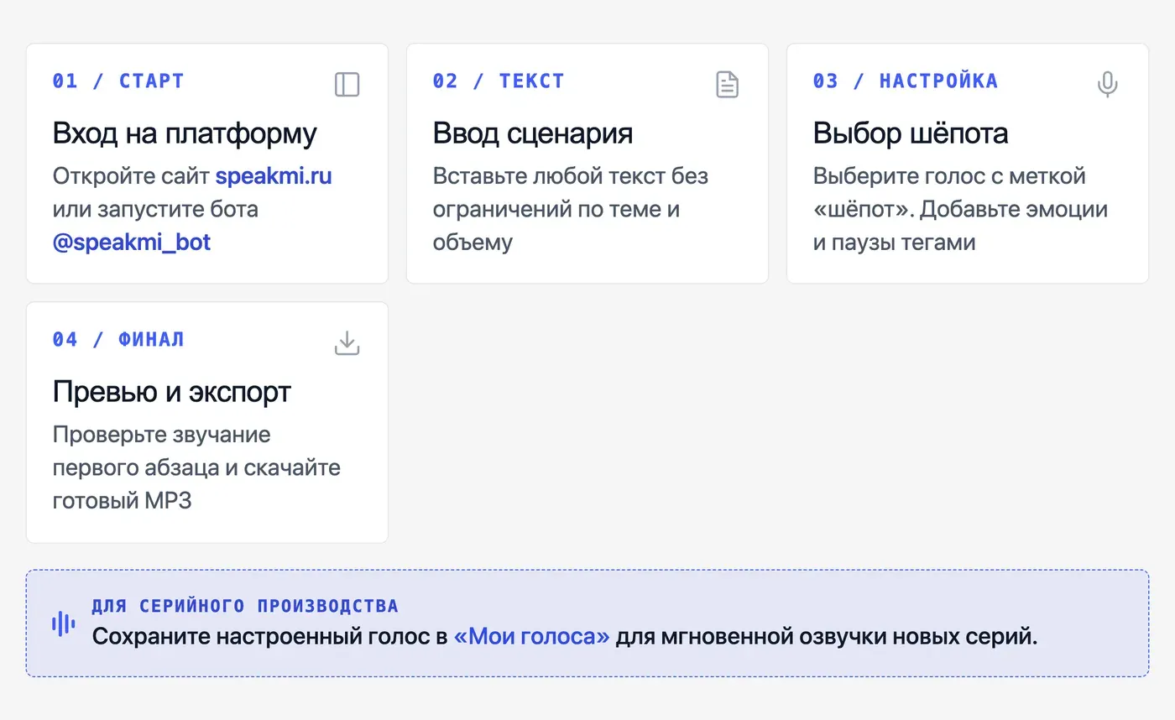Screen dimensions: 1175x720
Task: Click the "Выбор шёпота" heading
Action: tap(911, 133)
